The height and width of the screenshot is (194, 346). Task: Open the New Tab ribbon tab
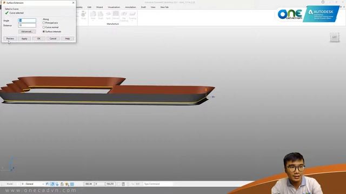click(164, 7)
